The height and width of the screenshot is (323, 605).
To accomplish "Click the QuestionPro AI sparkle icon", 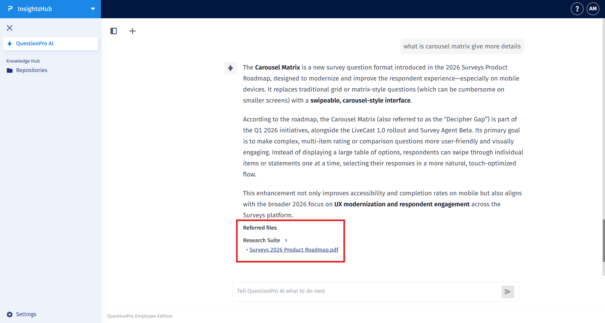I will 10,44.
